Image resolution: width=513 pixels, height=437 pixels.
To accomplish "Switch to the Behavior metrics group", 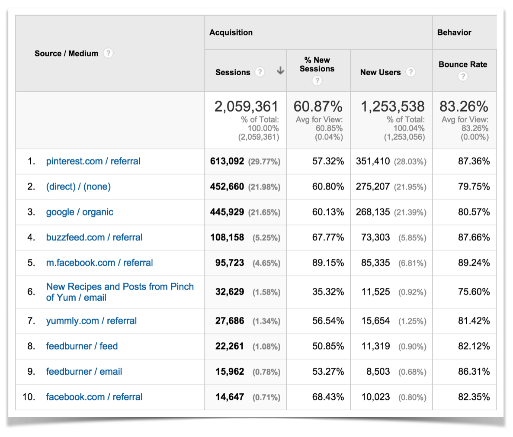I will coord(454,32).
